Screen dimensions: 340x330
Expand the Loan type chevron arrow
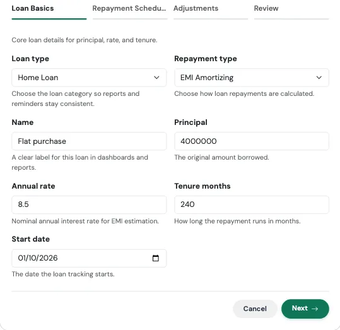click(x=156, y=78)
